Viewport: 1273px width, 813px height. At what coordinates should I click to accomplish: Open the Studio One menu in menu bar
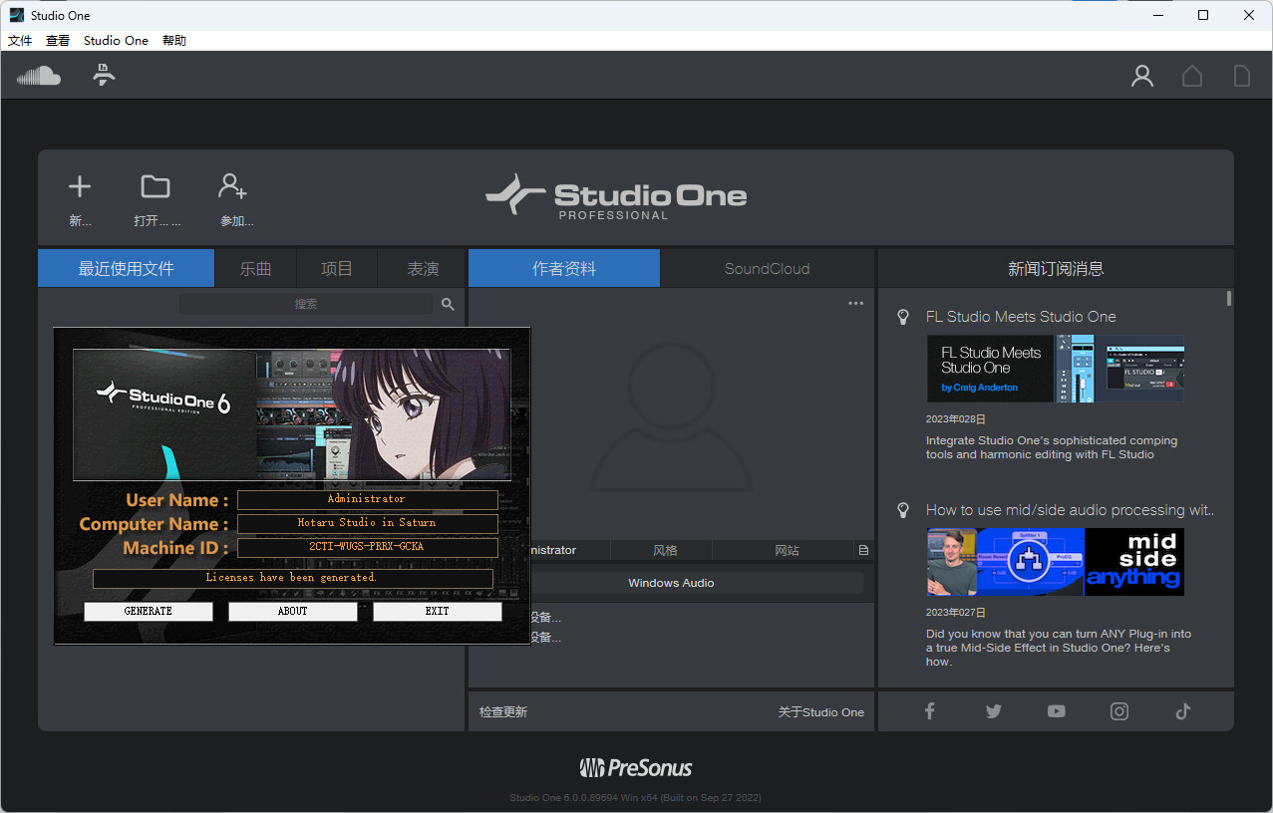point(116,41)
